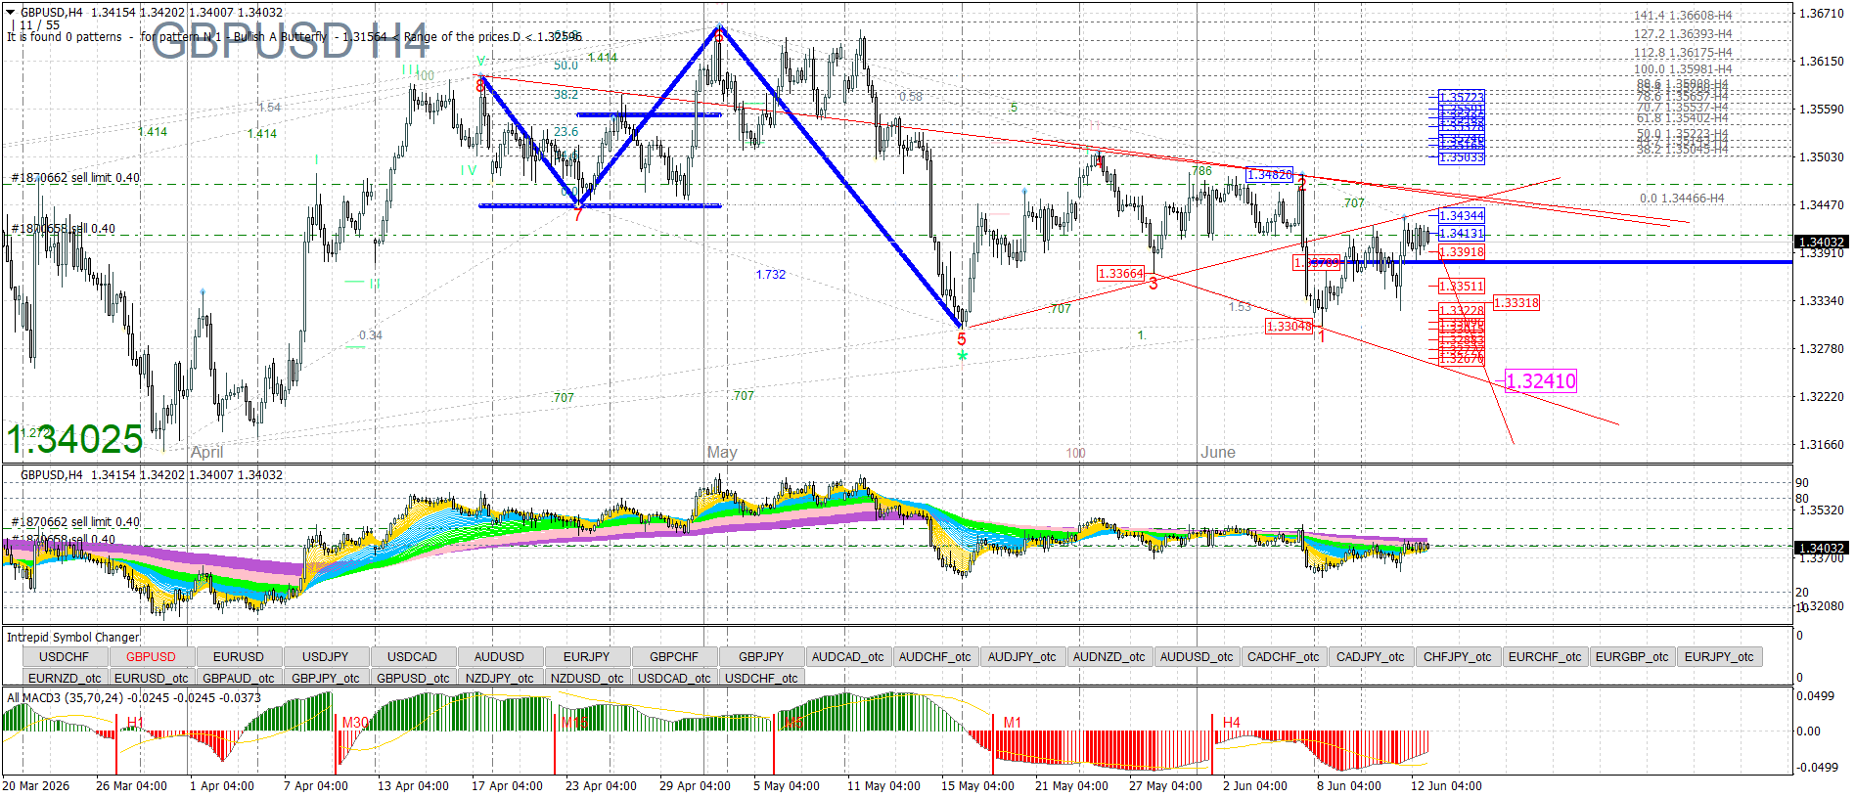Change chart to NZDJPY_otc
1855x798 pixels.
[x=500, y=678]
